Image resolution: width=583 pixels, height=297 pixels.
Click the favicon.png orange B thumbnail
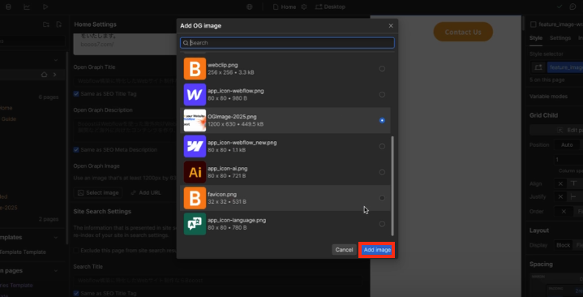point(195,198)
